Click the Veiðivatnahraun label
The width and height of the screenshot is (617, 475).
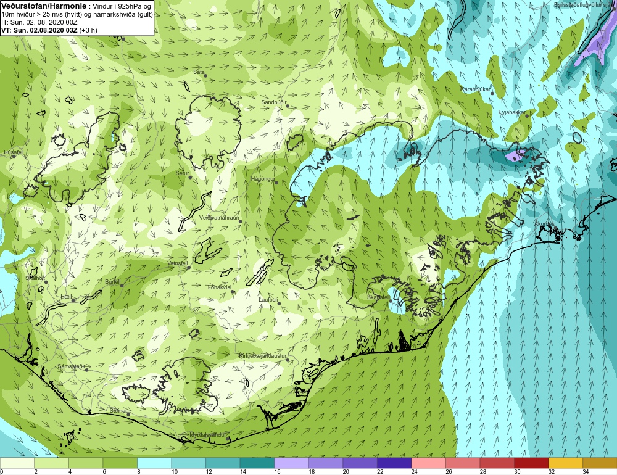pyautogui.click(x=219, y=218)
